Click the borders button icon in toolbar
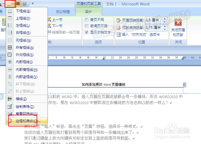The image size is (201, 144). point(9,4)
